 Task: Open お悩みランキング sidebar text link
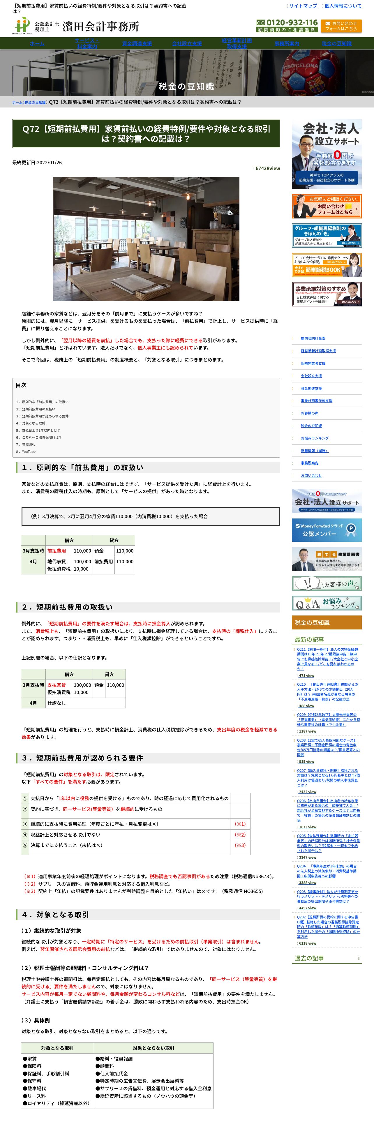coord(315,438)
